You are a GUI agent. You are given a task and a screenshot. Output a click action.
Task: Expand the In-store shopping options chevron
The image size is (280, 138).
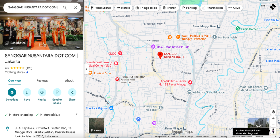click(77, 114)
